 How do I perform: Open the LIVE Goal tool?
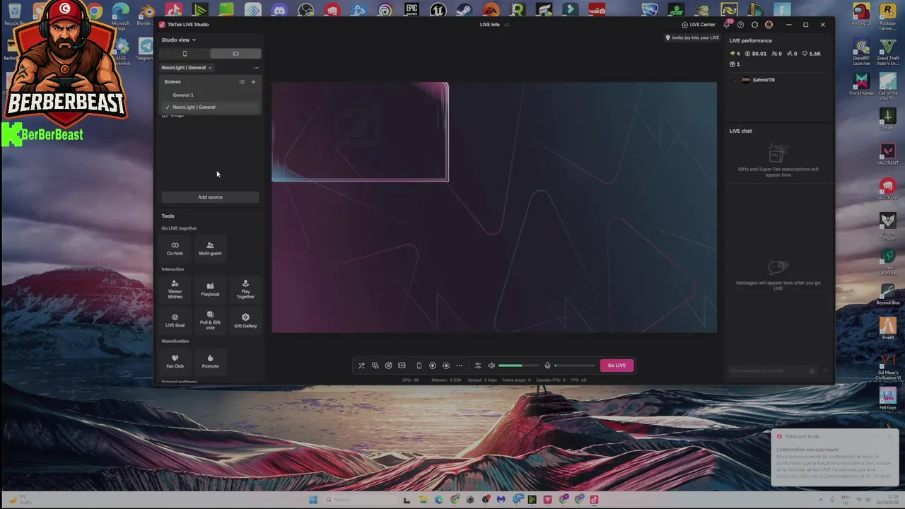pyautogui.click(x=175, y=320)
